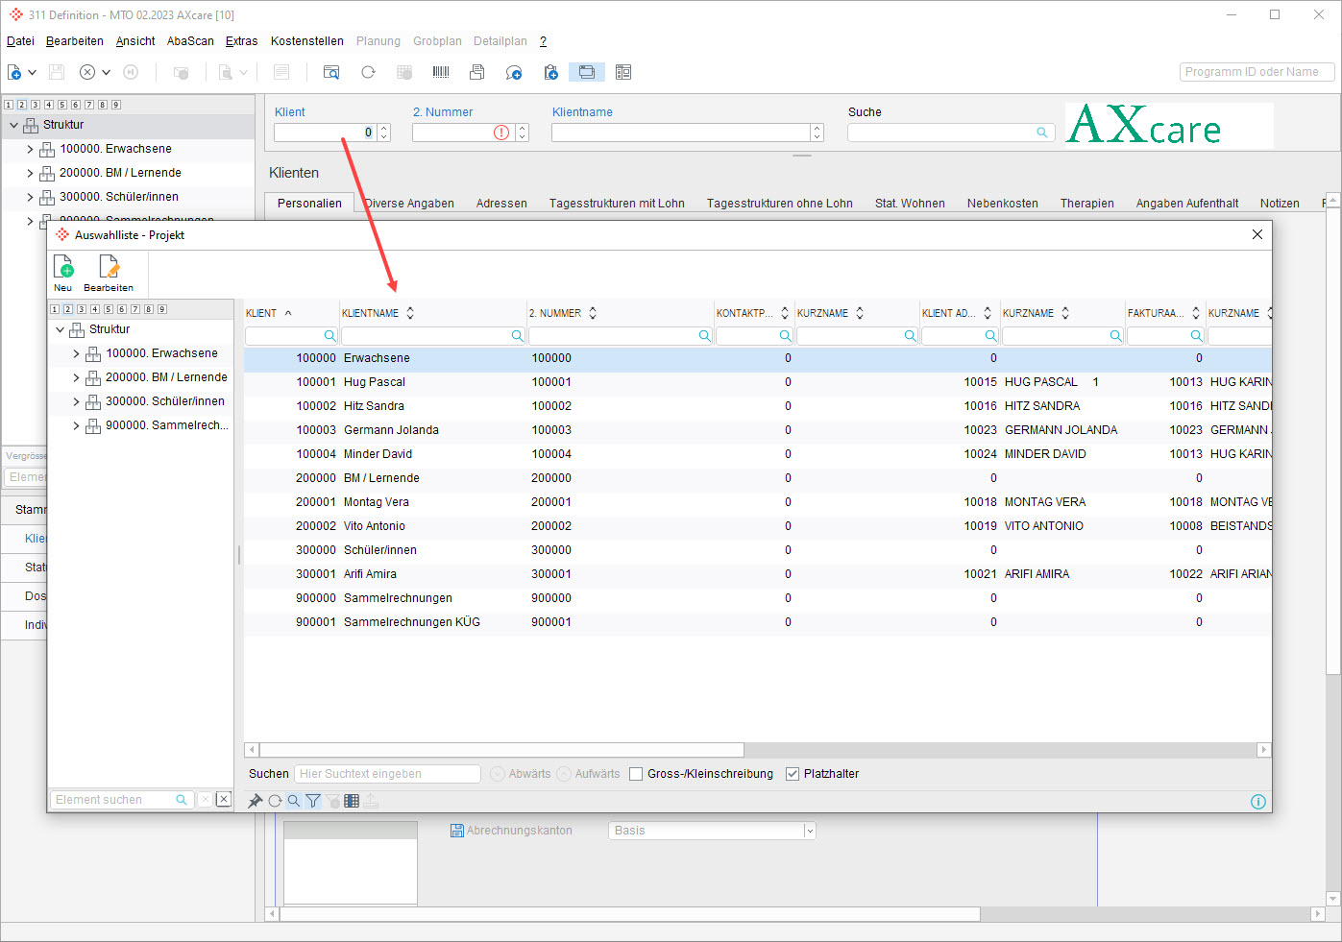Select level 3 button in the main window's tree level bar
The image size is (1342, 942).
pyautogui.click(x=36, y=105)
